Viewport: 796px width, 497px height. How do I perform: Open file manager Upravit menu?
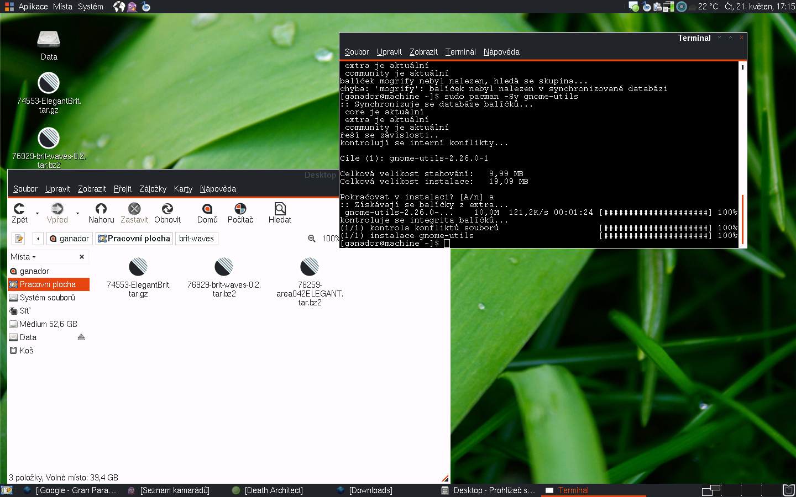[x=57, y=189]
